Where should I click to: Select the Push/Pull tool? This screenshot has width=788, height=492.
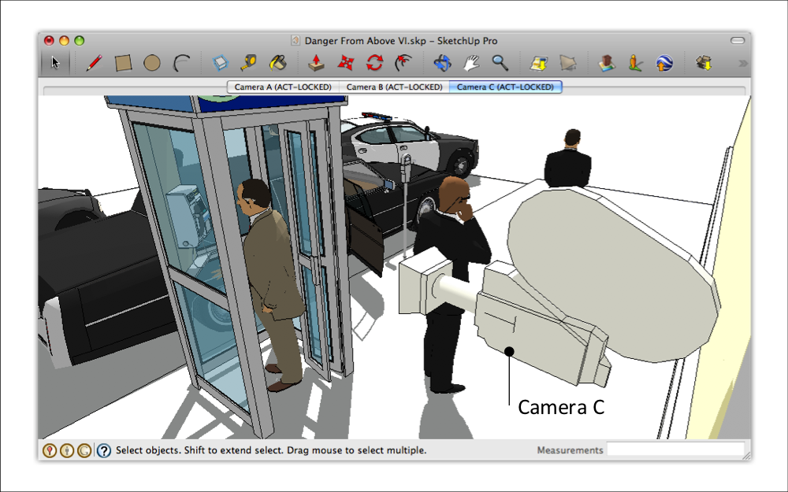click(x=316, y=63)
